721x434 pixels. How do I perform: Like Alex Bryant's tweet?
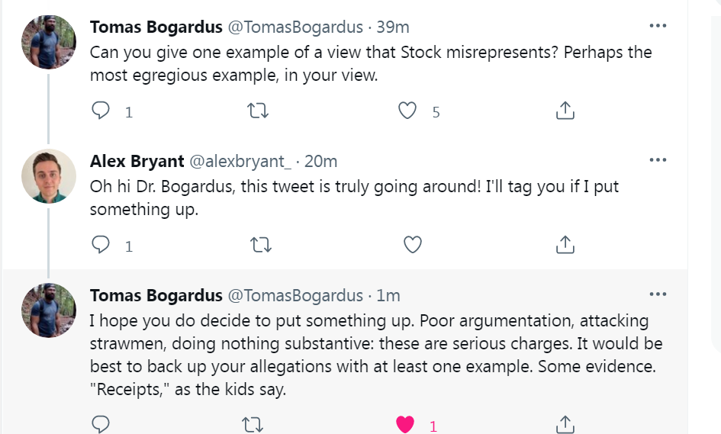coord(412,245)
